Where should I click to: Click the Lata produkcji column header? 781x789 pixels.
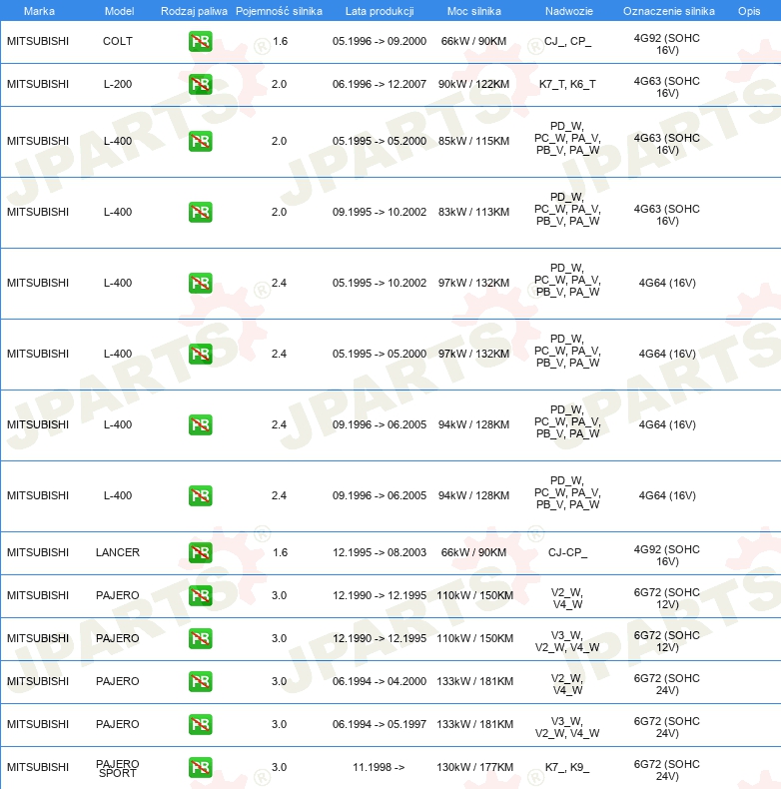(x=380, y=11)
